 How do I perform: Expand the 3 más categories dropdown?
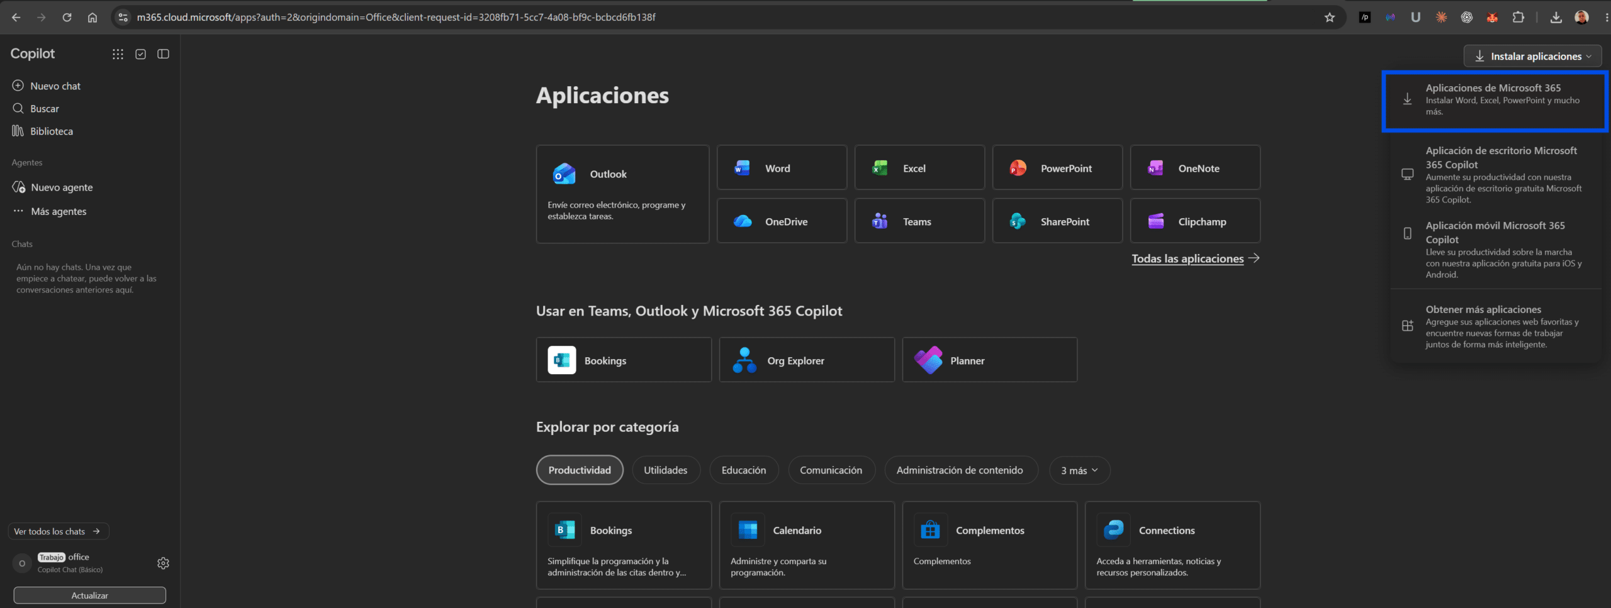[x=1079, y=470]
